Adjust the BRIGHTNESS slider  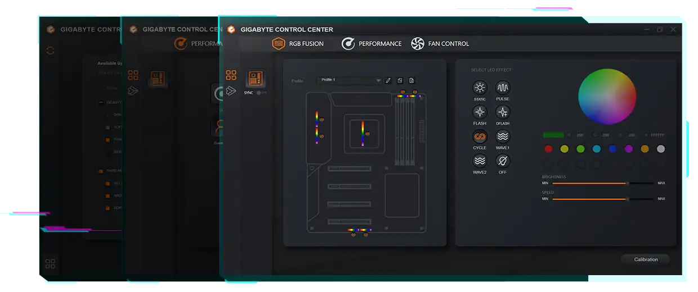point(603,183)
